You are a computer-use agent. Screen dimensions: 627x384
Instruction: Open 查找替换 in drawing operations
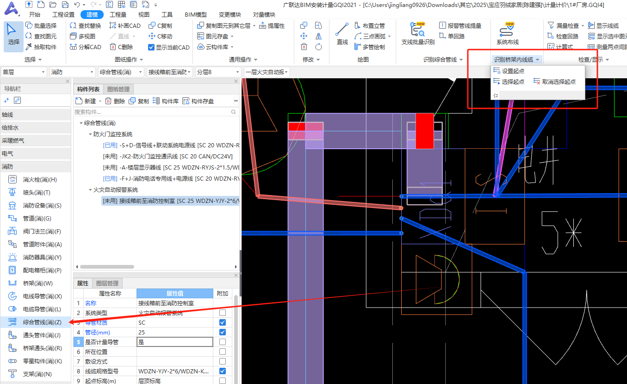[x=86, y=25]
